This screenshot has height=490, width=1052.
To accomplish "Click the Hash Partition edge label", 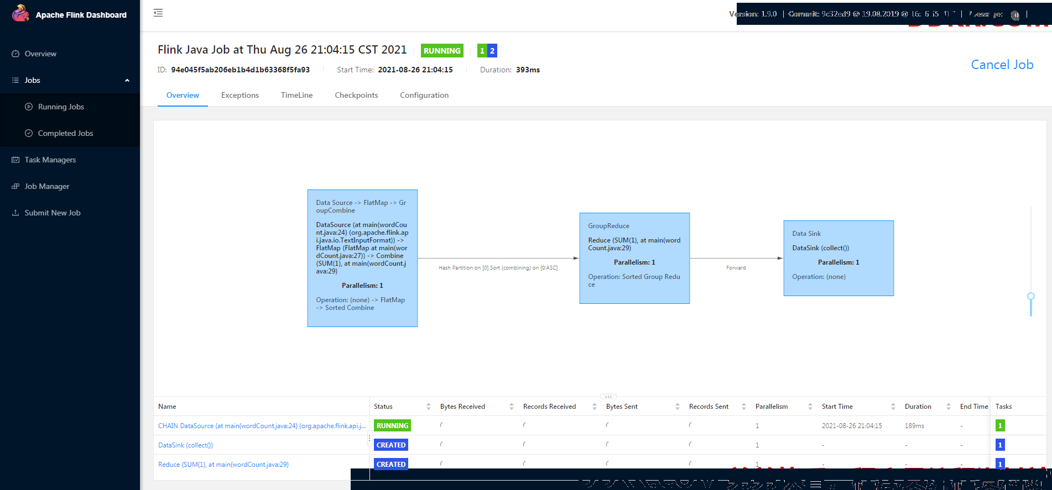I will pos(498,268).
